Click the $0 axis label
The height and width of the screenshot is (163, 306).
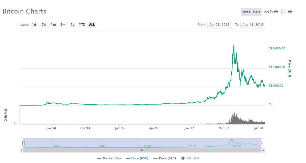pos(270,104)
